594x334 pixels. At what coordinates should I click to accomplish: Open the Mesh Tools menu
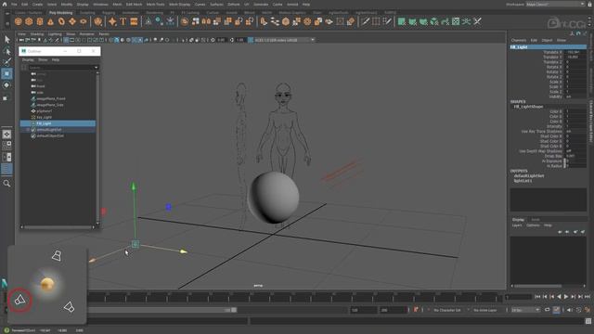pos(155,4)
